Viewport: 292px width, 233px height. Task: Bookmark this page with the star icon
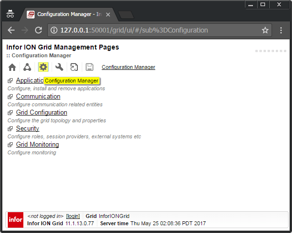[x=265, y=30]
